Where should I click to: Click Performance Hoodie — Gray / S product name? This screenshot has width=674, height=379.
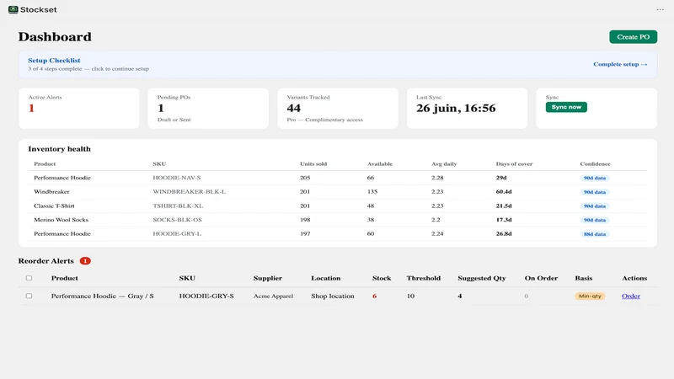click(x=102, y=296)
